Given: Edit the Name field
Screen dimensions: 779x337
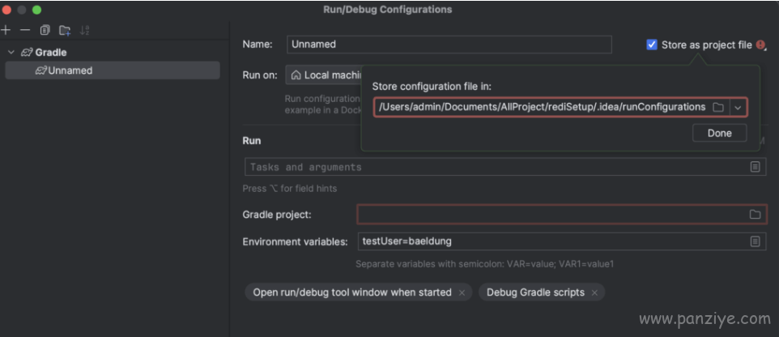Looking at the screenshot, I should [449, 45].
